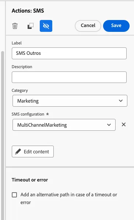Click the Category field label
The image size is (134, 220).
[20, 90]
